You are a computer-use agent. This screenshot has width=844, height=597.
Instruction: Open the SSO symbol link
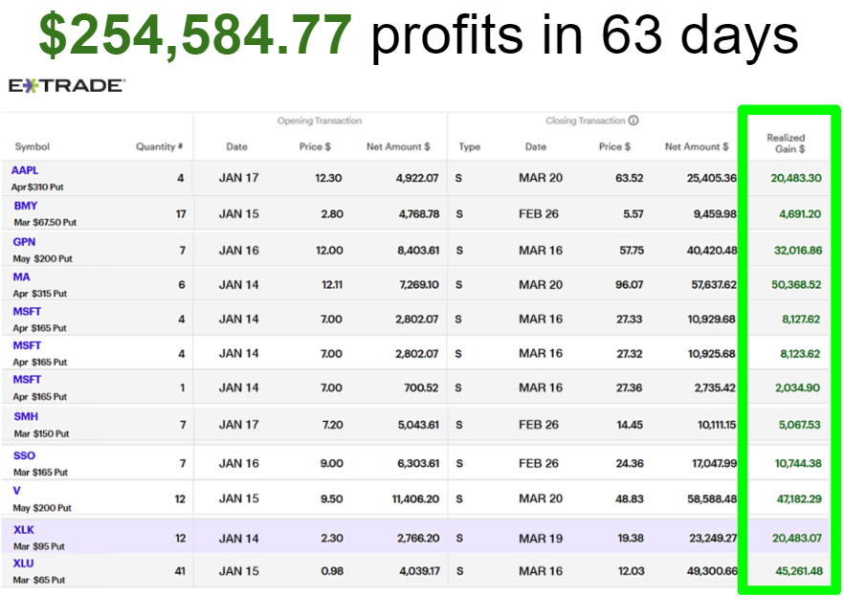24,455
